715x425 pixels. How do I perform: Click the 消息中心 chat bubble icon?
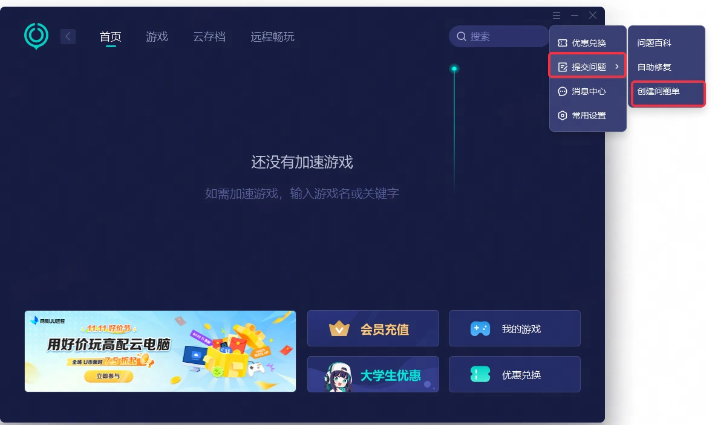click(563, 91)
